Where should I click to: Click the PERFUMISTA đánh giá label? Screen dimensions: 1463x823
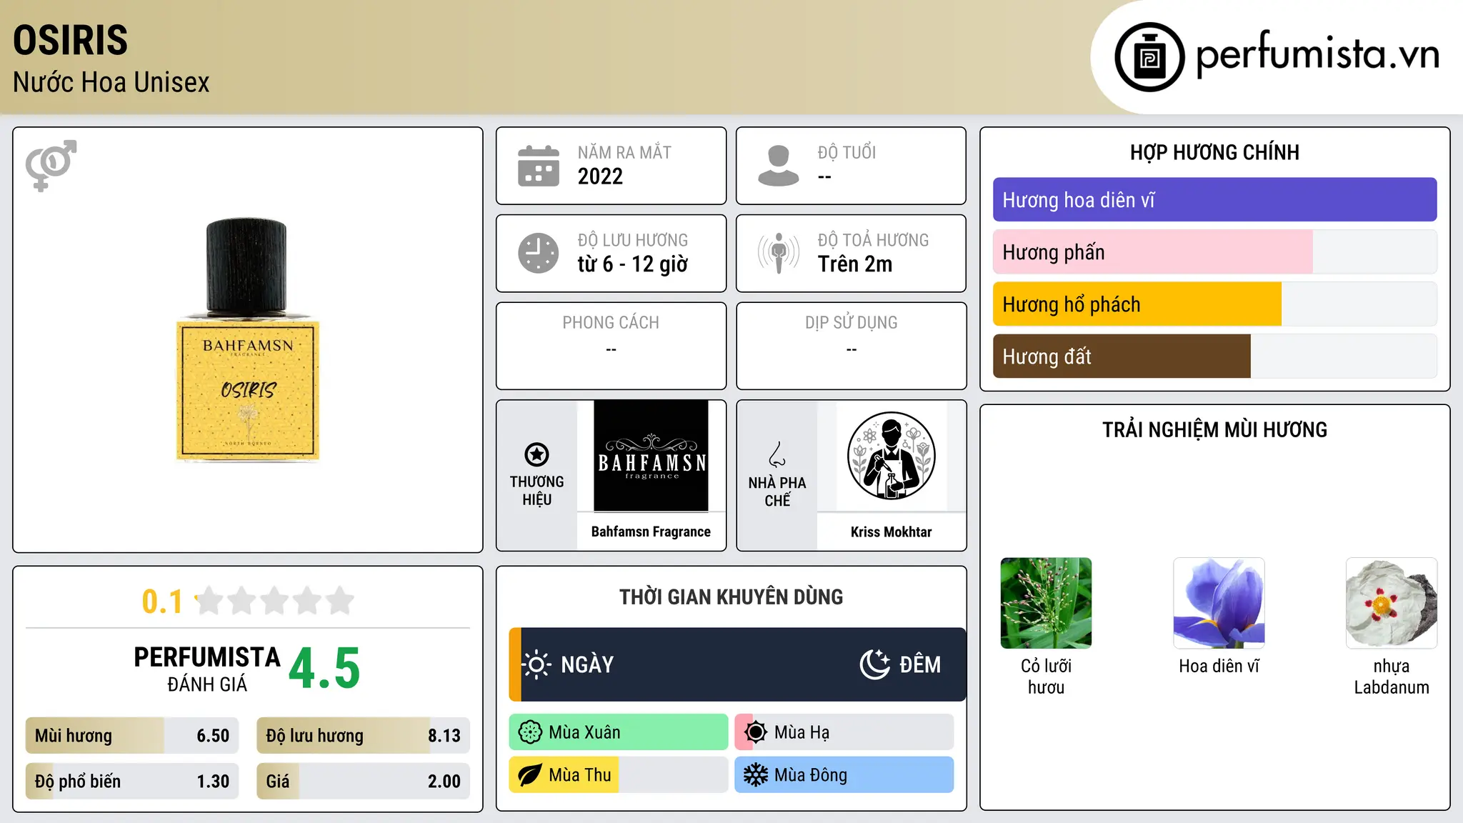click(207, 669)
